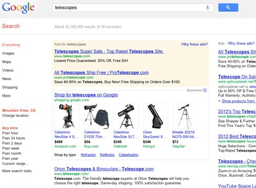Image resolution: width=256 pixels, height=188 pixels.
Task: Click Change location link
Action: point(15,116)
